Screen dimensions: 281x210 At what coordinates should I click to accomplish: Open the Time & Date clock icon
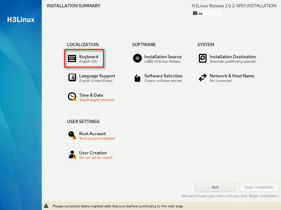[x=72, y=97]
